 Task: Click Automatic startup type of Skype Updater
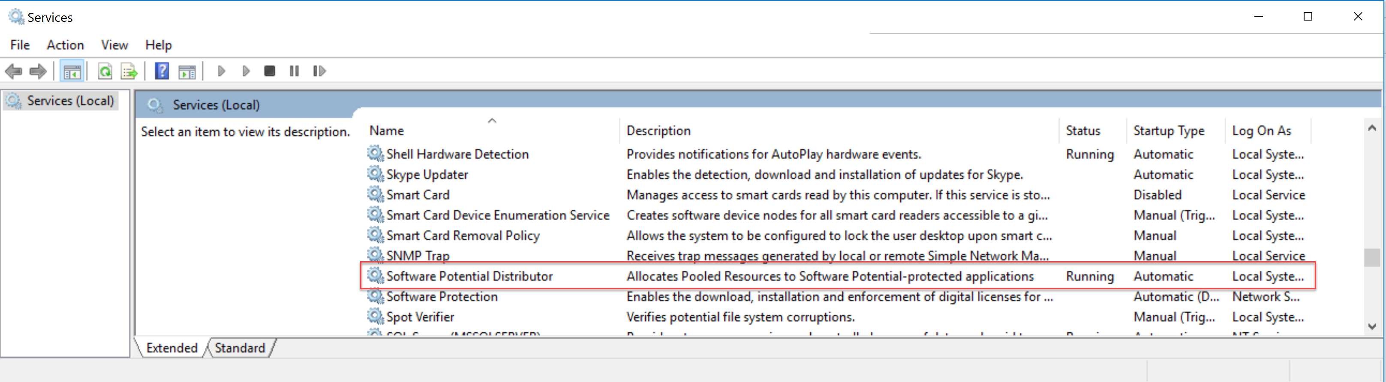1163,175
